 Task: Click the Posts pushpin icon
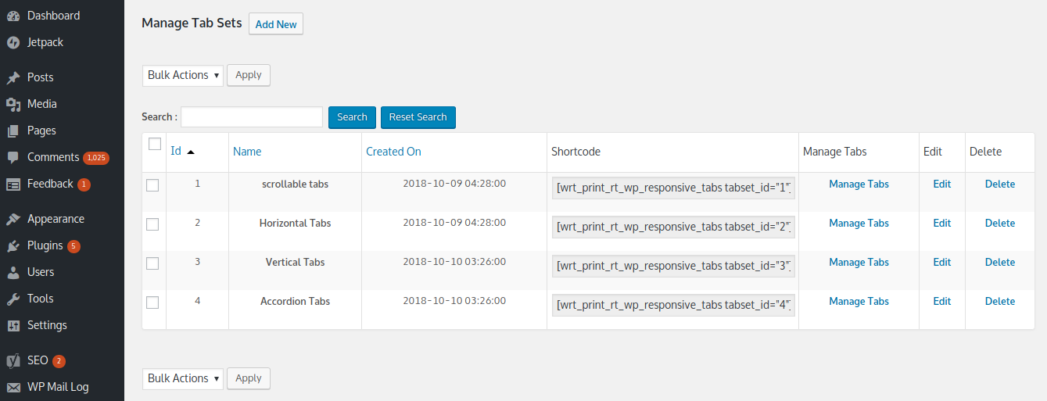[x=13, y=77]
